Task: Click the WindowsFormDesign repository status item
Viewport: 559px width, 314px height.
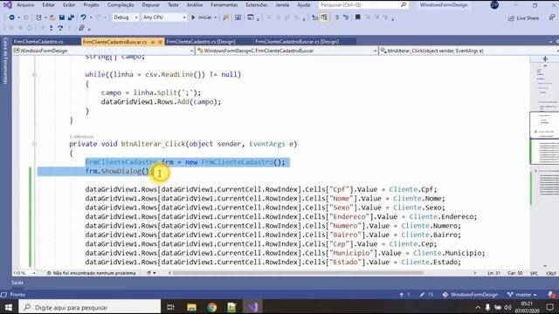Action: tap(471, 295)
